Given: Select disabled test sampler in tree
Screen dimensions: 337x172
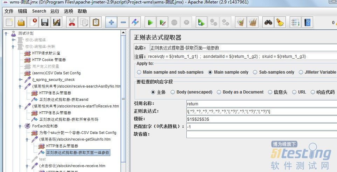Looking at the screenshot, I should coord(42,159).
